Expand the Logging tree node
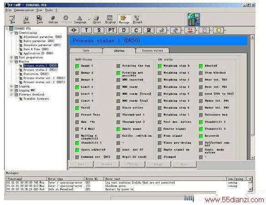The height and width of the screenshot is (205, 266). pos(11,86)
